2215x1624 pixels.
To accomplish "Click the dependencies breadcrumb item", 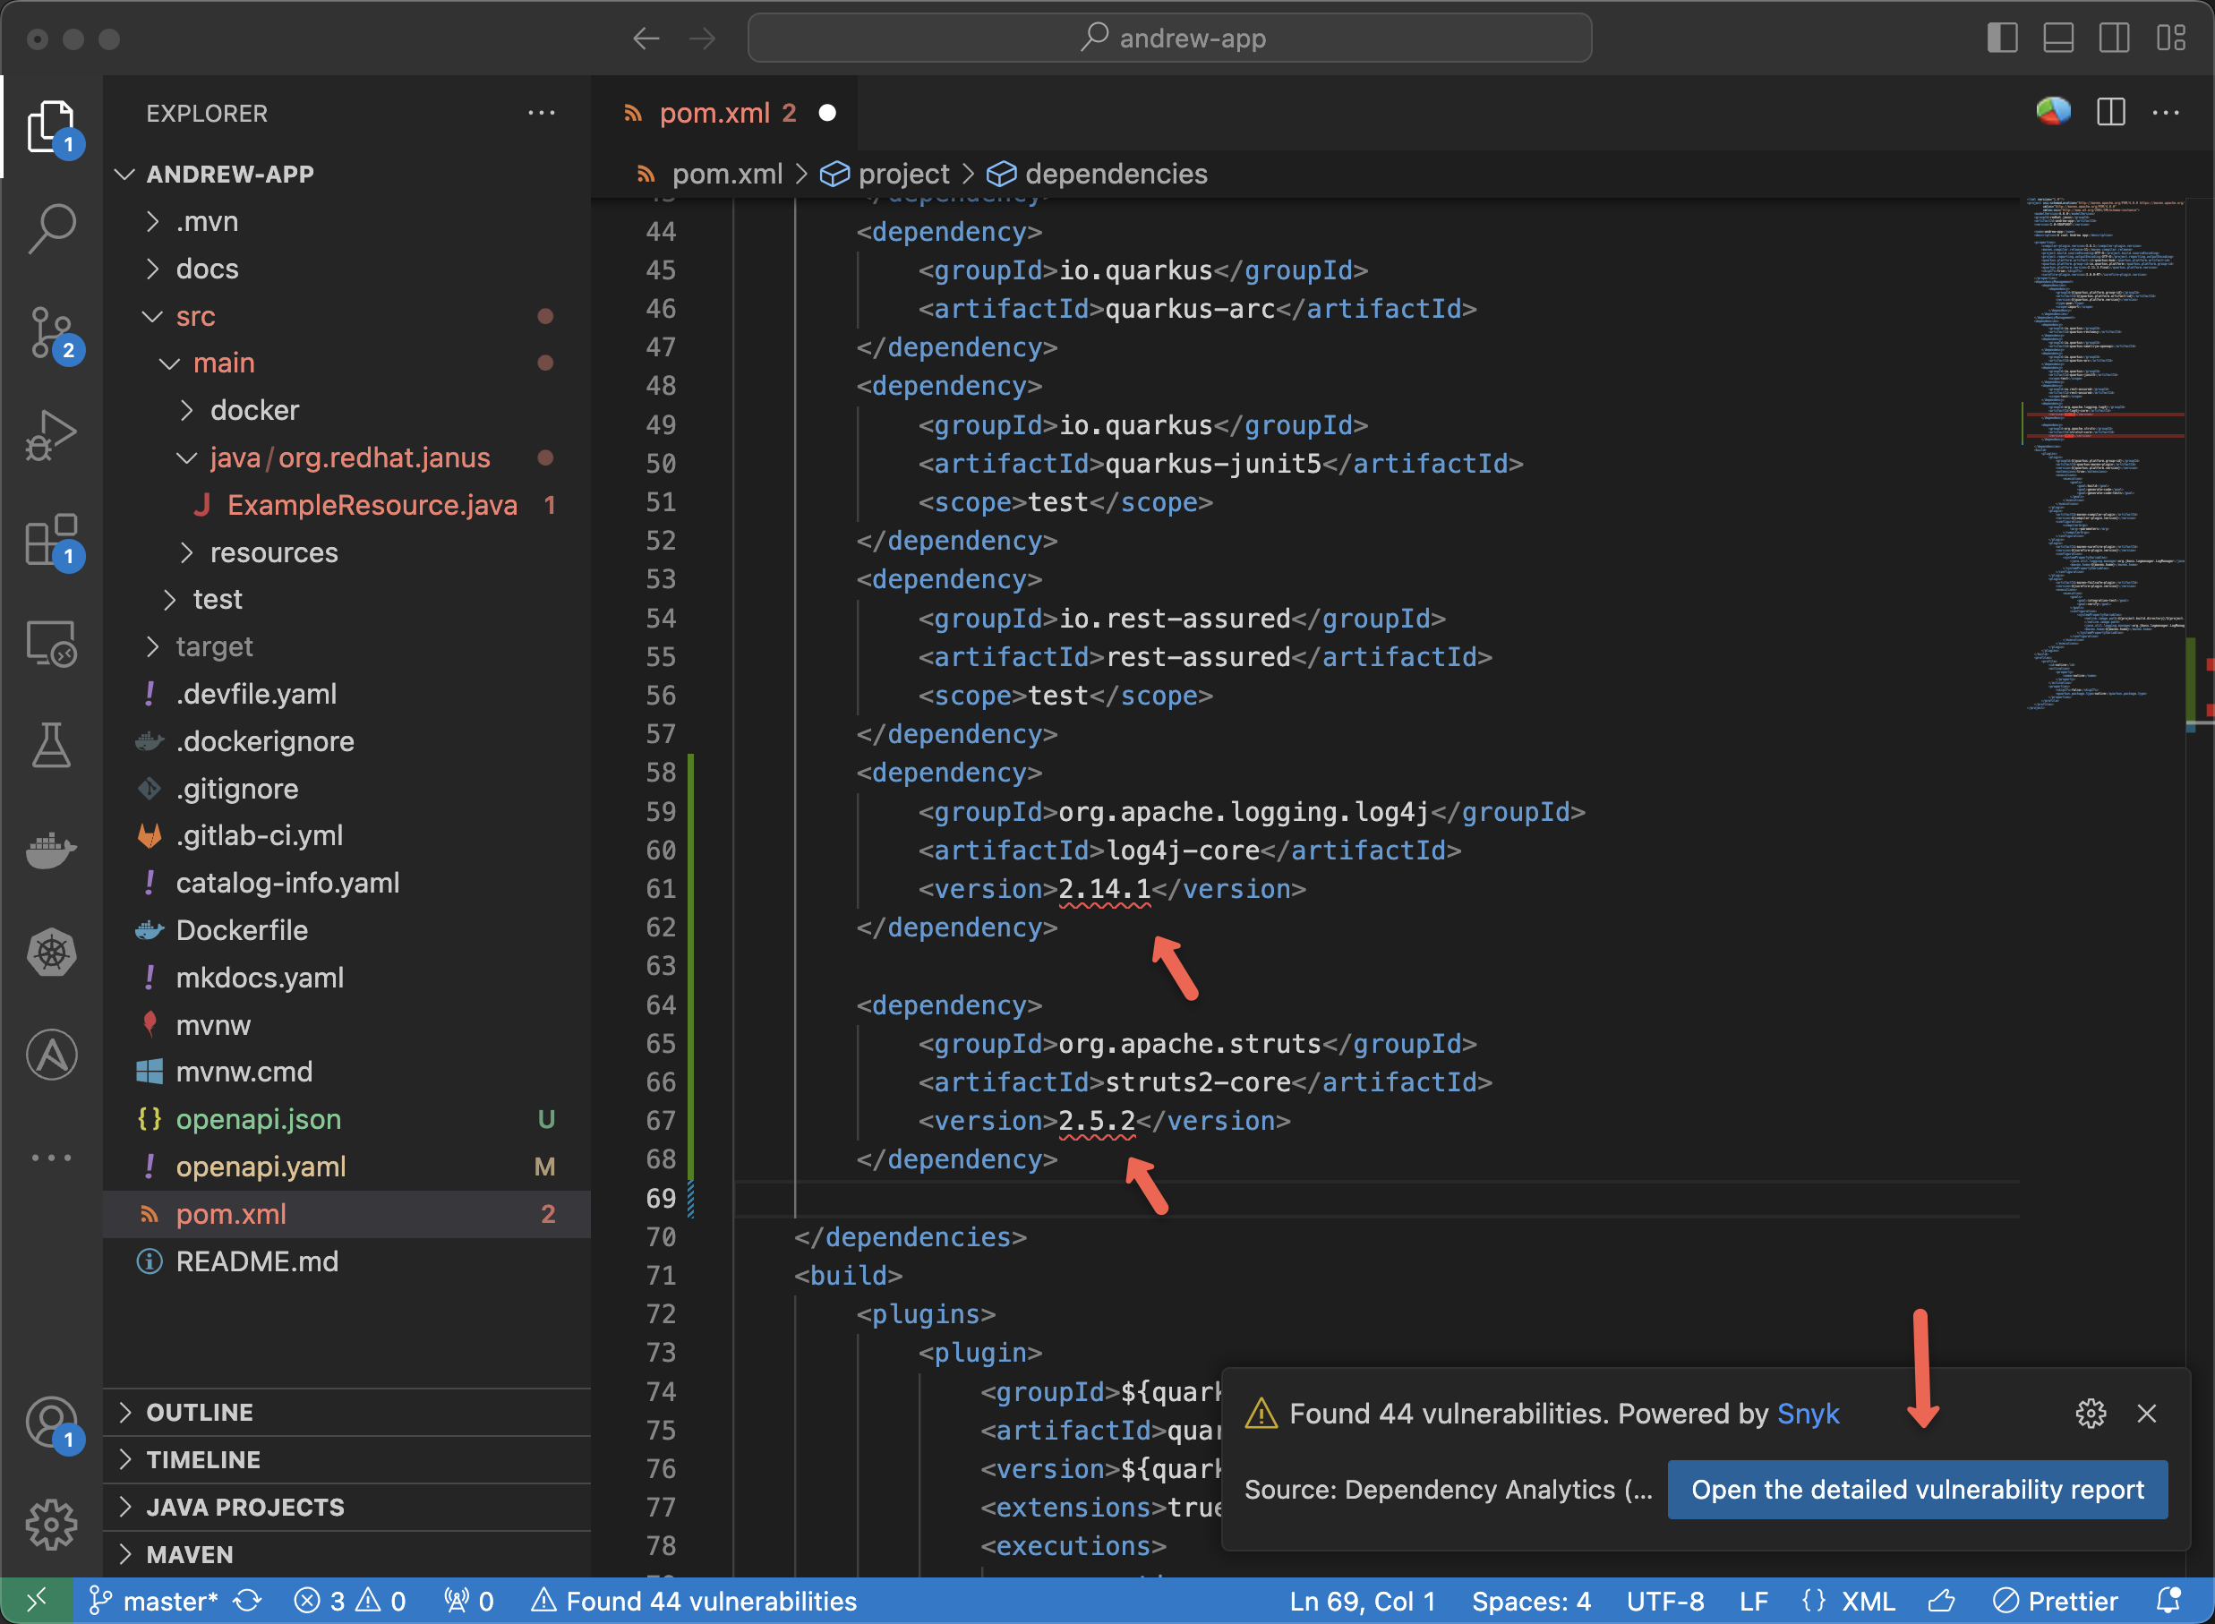I will (x=1115, y=174).
